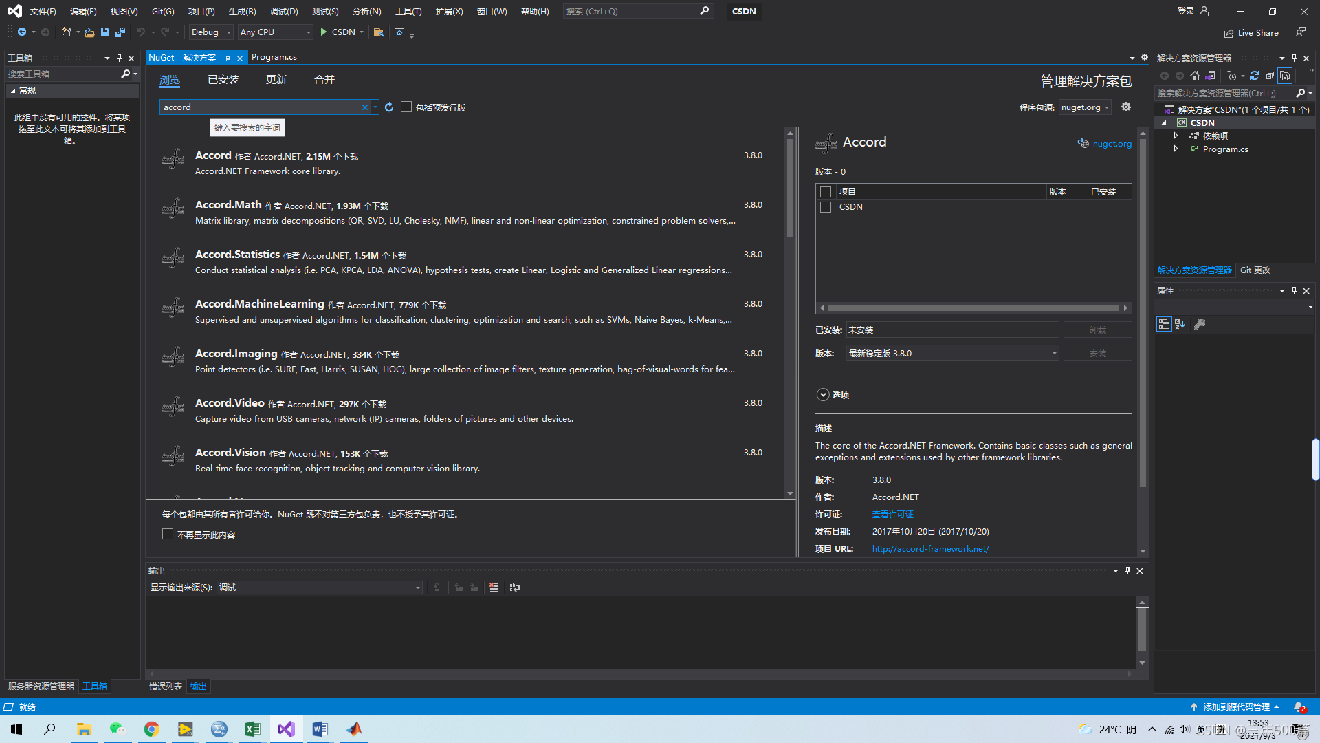The width and height of the screenshot is (1320, 743).
Task: Switch to the Installed 已安装 tab
Action: point(223,80)
